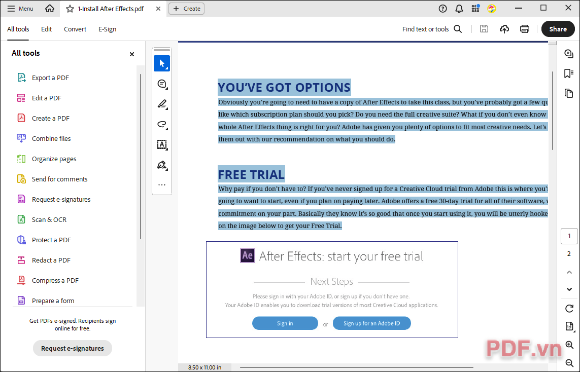Open more tools ellipsis in quick toolbar
Viewport: 580px width, 372px height.
(162, 184)
